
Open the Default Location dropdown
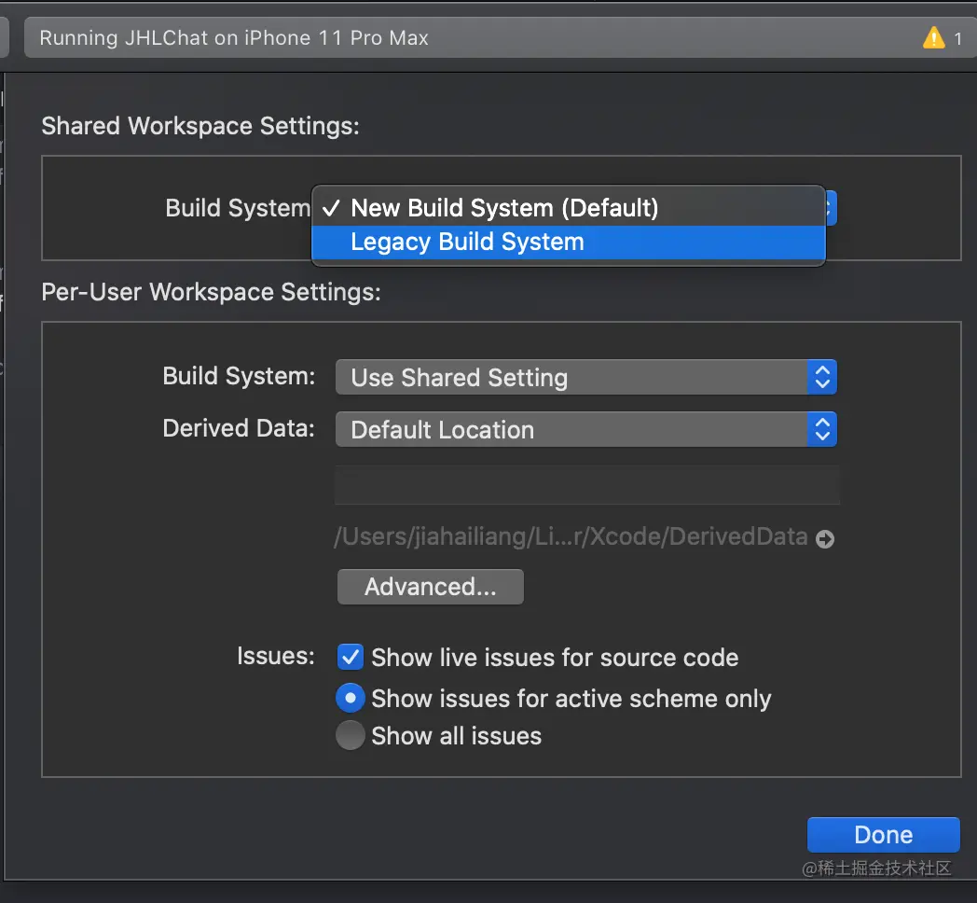pos(585,429)
